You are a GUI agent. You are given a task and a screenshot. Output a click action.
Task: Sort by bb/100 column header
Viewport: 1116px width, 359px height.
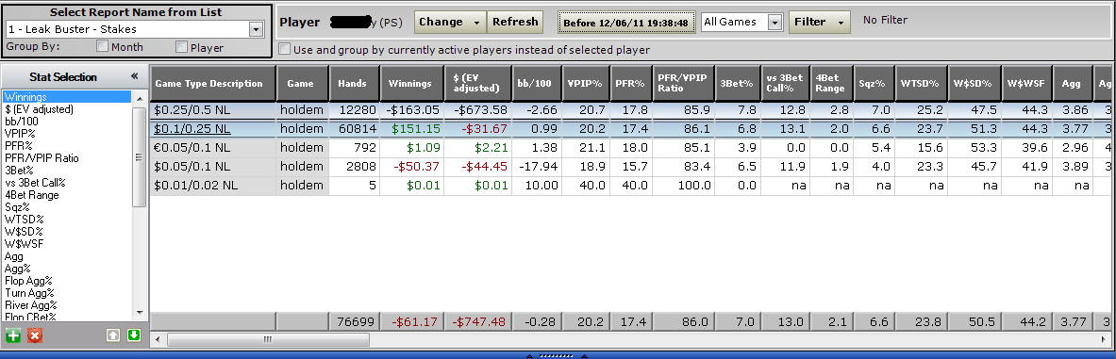tap(536, 84)
